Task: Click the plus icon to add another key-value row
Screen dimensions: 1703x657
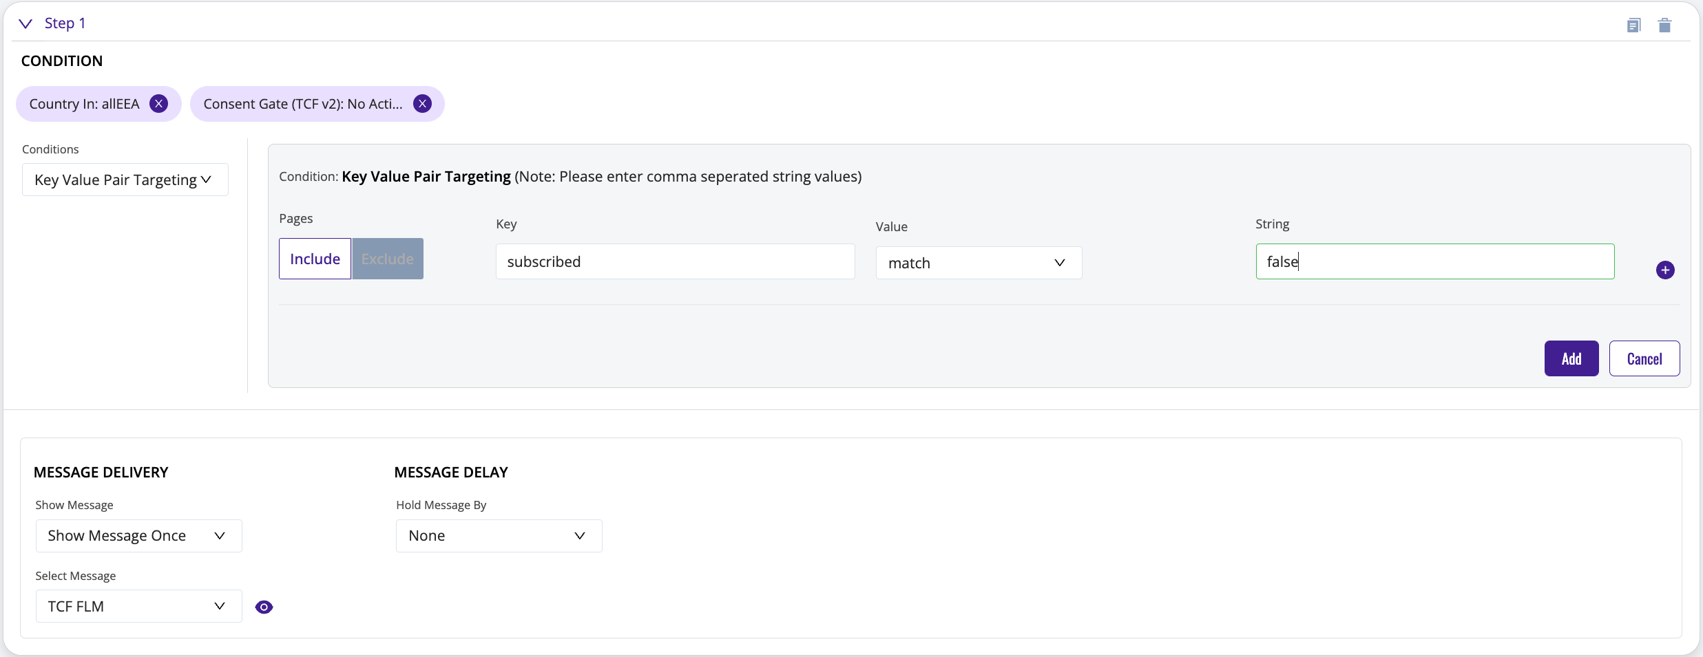Action: tap(1666, 269)
